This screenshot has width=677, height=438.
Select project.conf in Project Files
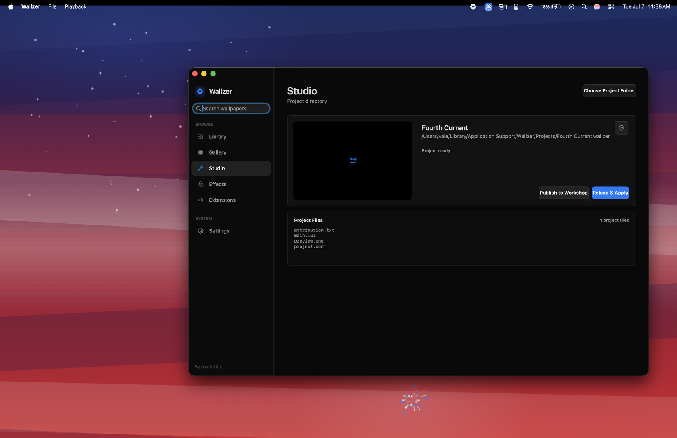310,247
